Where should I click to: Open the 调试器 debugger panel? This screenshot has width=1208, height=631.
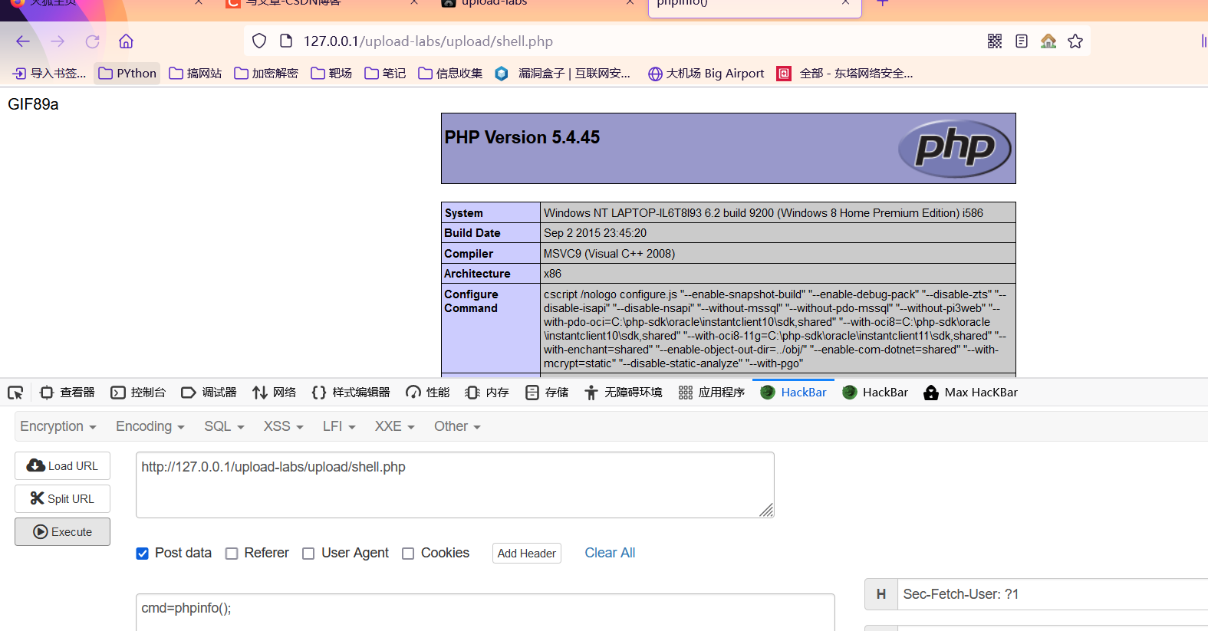pos(209,393)
